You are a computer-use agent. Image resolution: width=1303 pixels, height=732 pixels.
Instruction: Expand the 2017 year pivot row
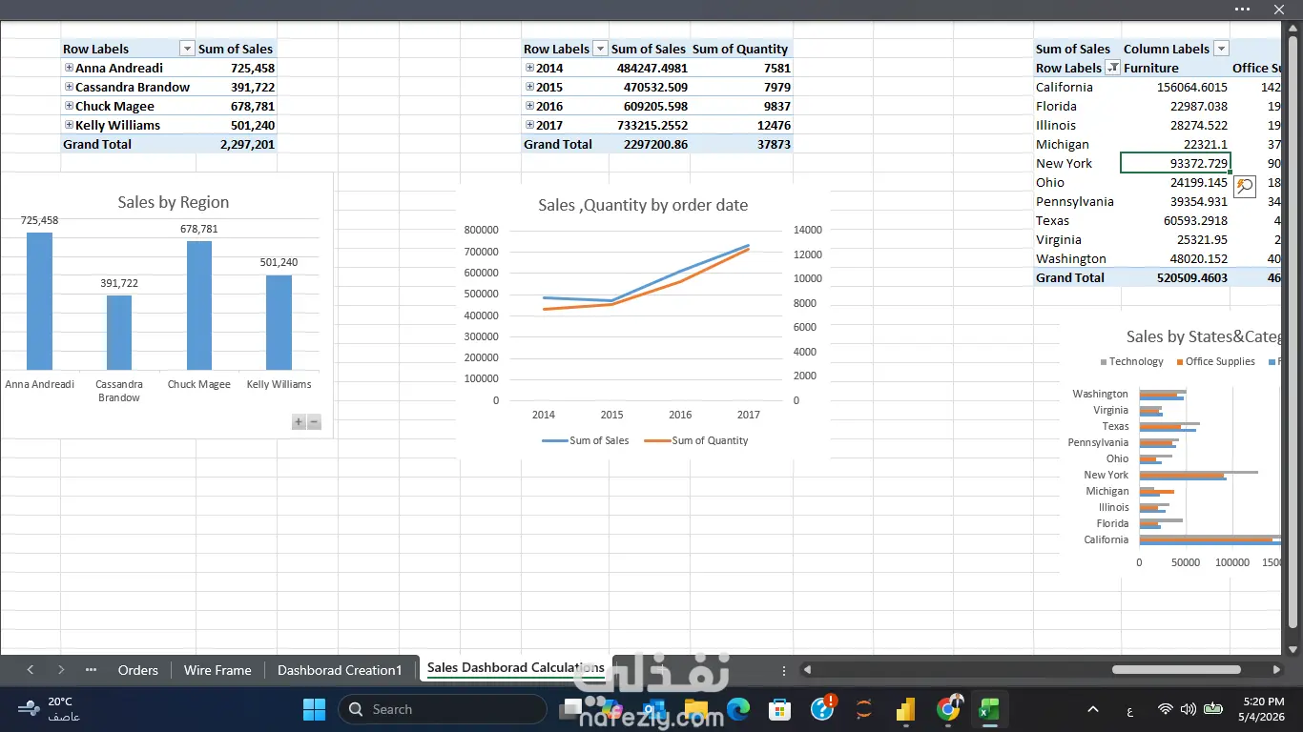point(529,125)
